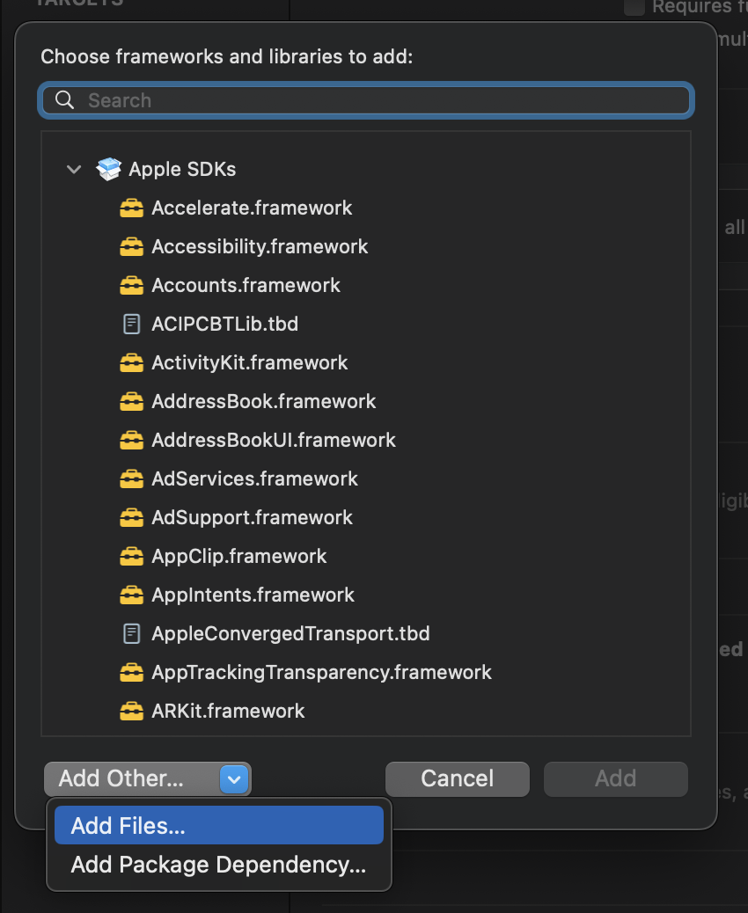The width and height of the screenshot is (748, 913).
Task: Select Accessibility.framework in the list
Action: pos(260,247)
